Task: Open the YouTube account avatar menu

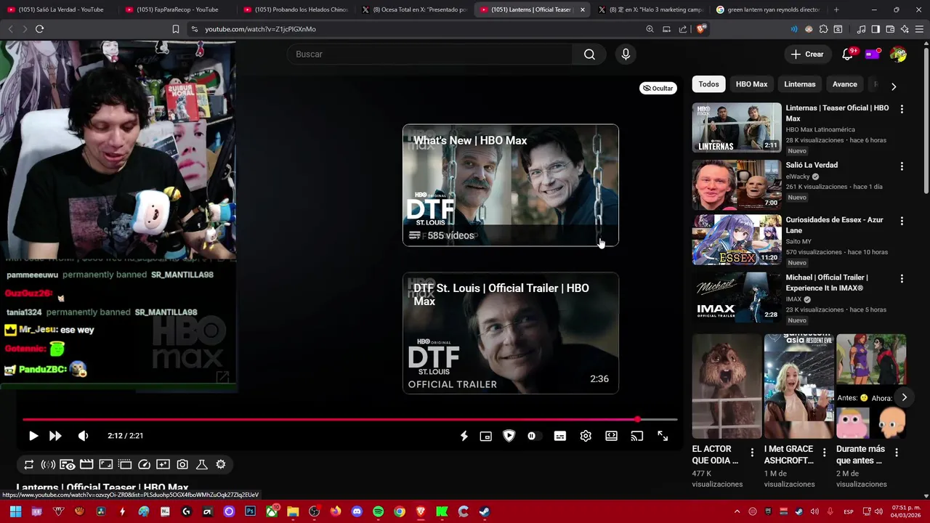Action: pyautogui.click(x=898, y=54)
